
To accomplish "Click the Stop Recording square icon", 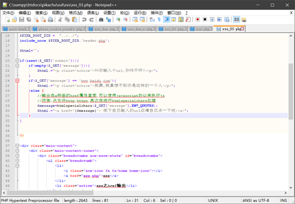I will click(205, 20).
